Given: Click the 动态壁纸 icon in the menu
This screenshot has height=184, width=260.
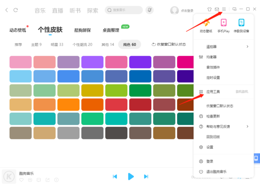Looking at the screenshot, I should (206, 25).
